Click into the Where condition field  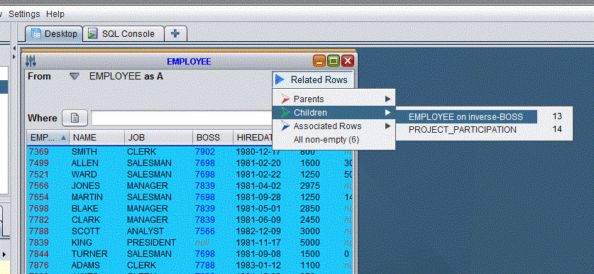click(181, 119)
